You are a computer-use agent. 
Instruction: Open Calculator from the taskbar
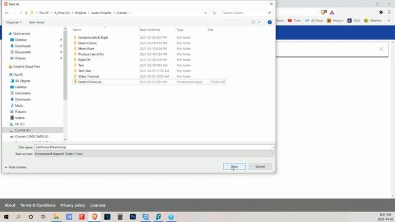(x=120, y=216)
